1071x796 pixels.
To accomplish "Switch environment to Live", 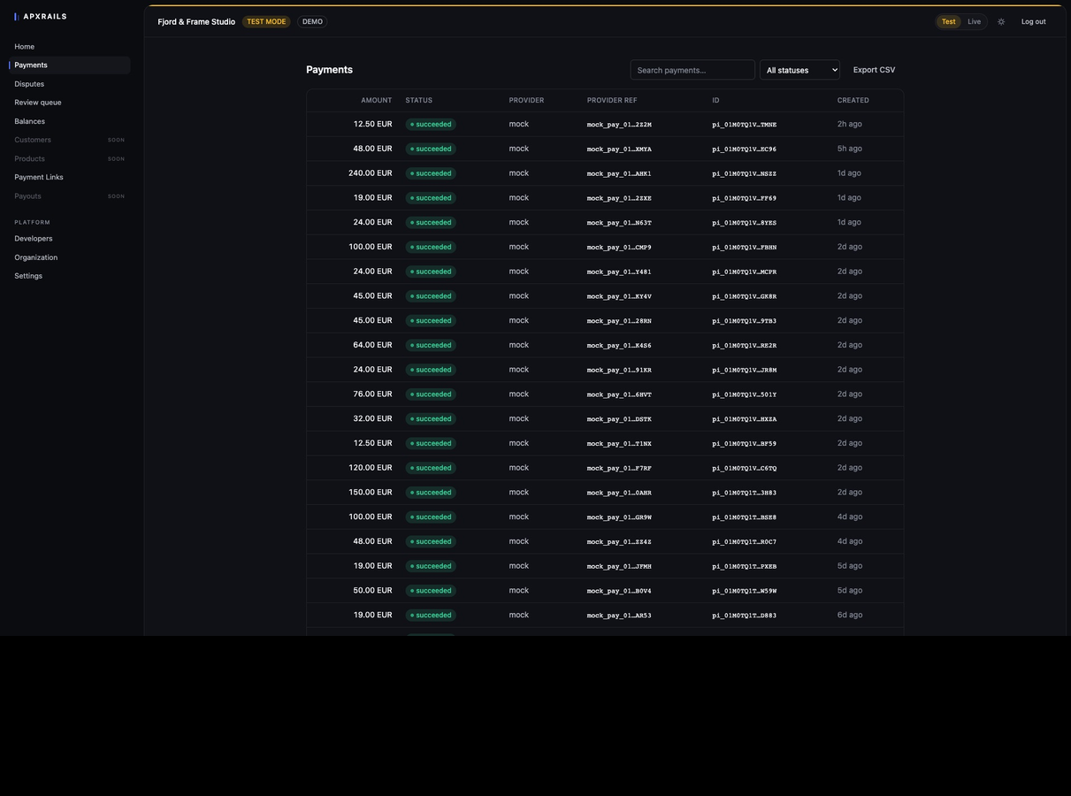I will [974, 21].
